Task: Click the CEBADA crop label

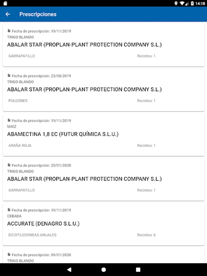Action: [x=14, y=216]
